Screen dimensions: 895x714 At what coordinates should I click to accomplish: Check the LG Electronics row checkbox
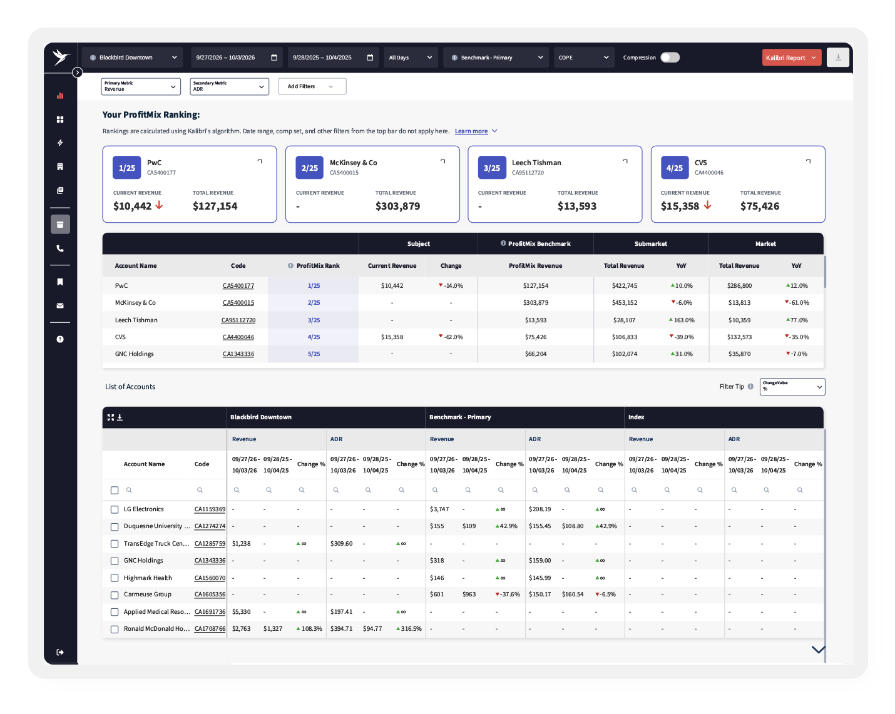pos(115,510)
